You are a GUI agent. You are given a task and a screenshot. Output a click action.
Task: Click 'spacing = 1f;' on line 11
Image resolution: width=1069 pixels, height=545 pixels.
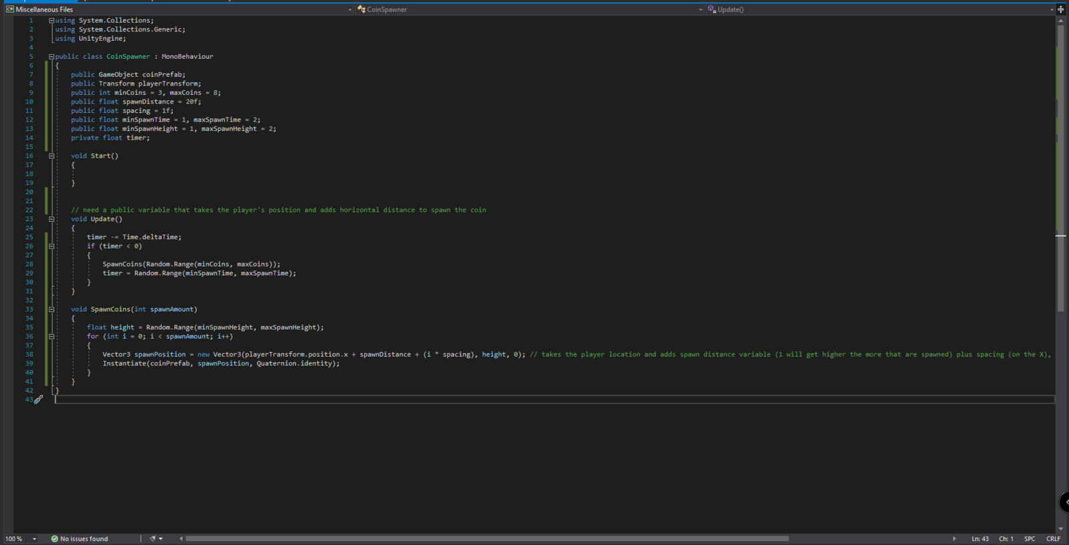pos(148,111)
